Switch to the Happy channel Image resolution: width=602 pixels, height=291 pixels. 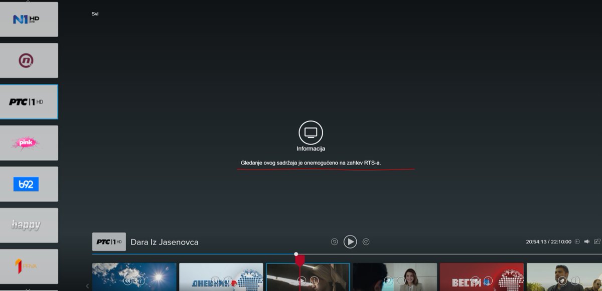pos(29,225)
